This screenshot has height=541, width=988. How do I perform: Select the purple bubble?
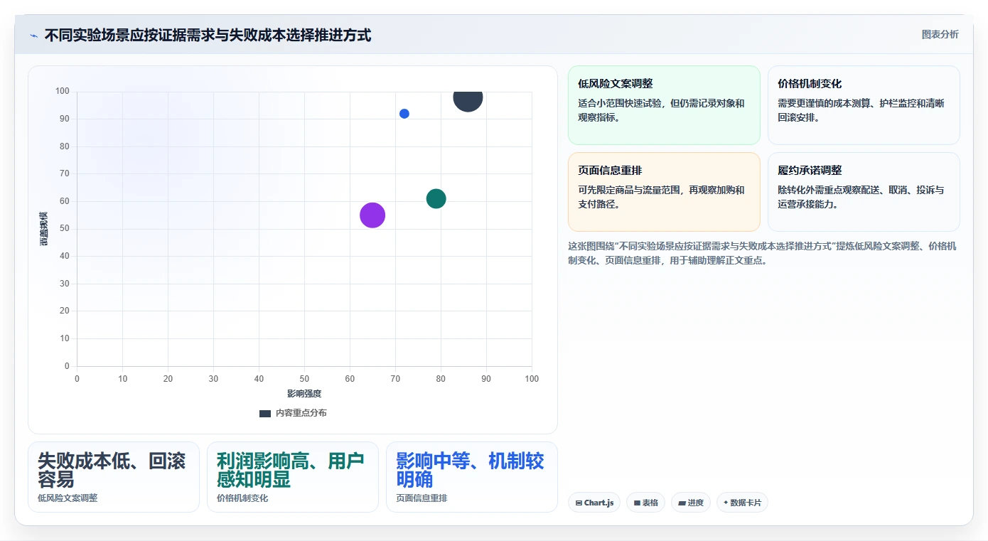372,215
